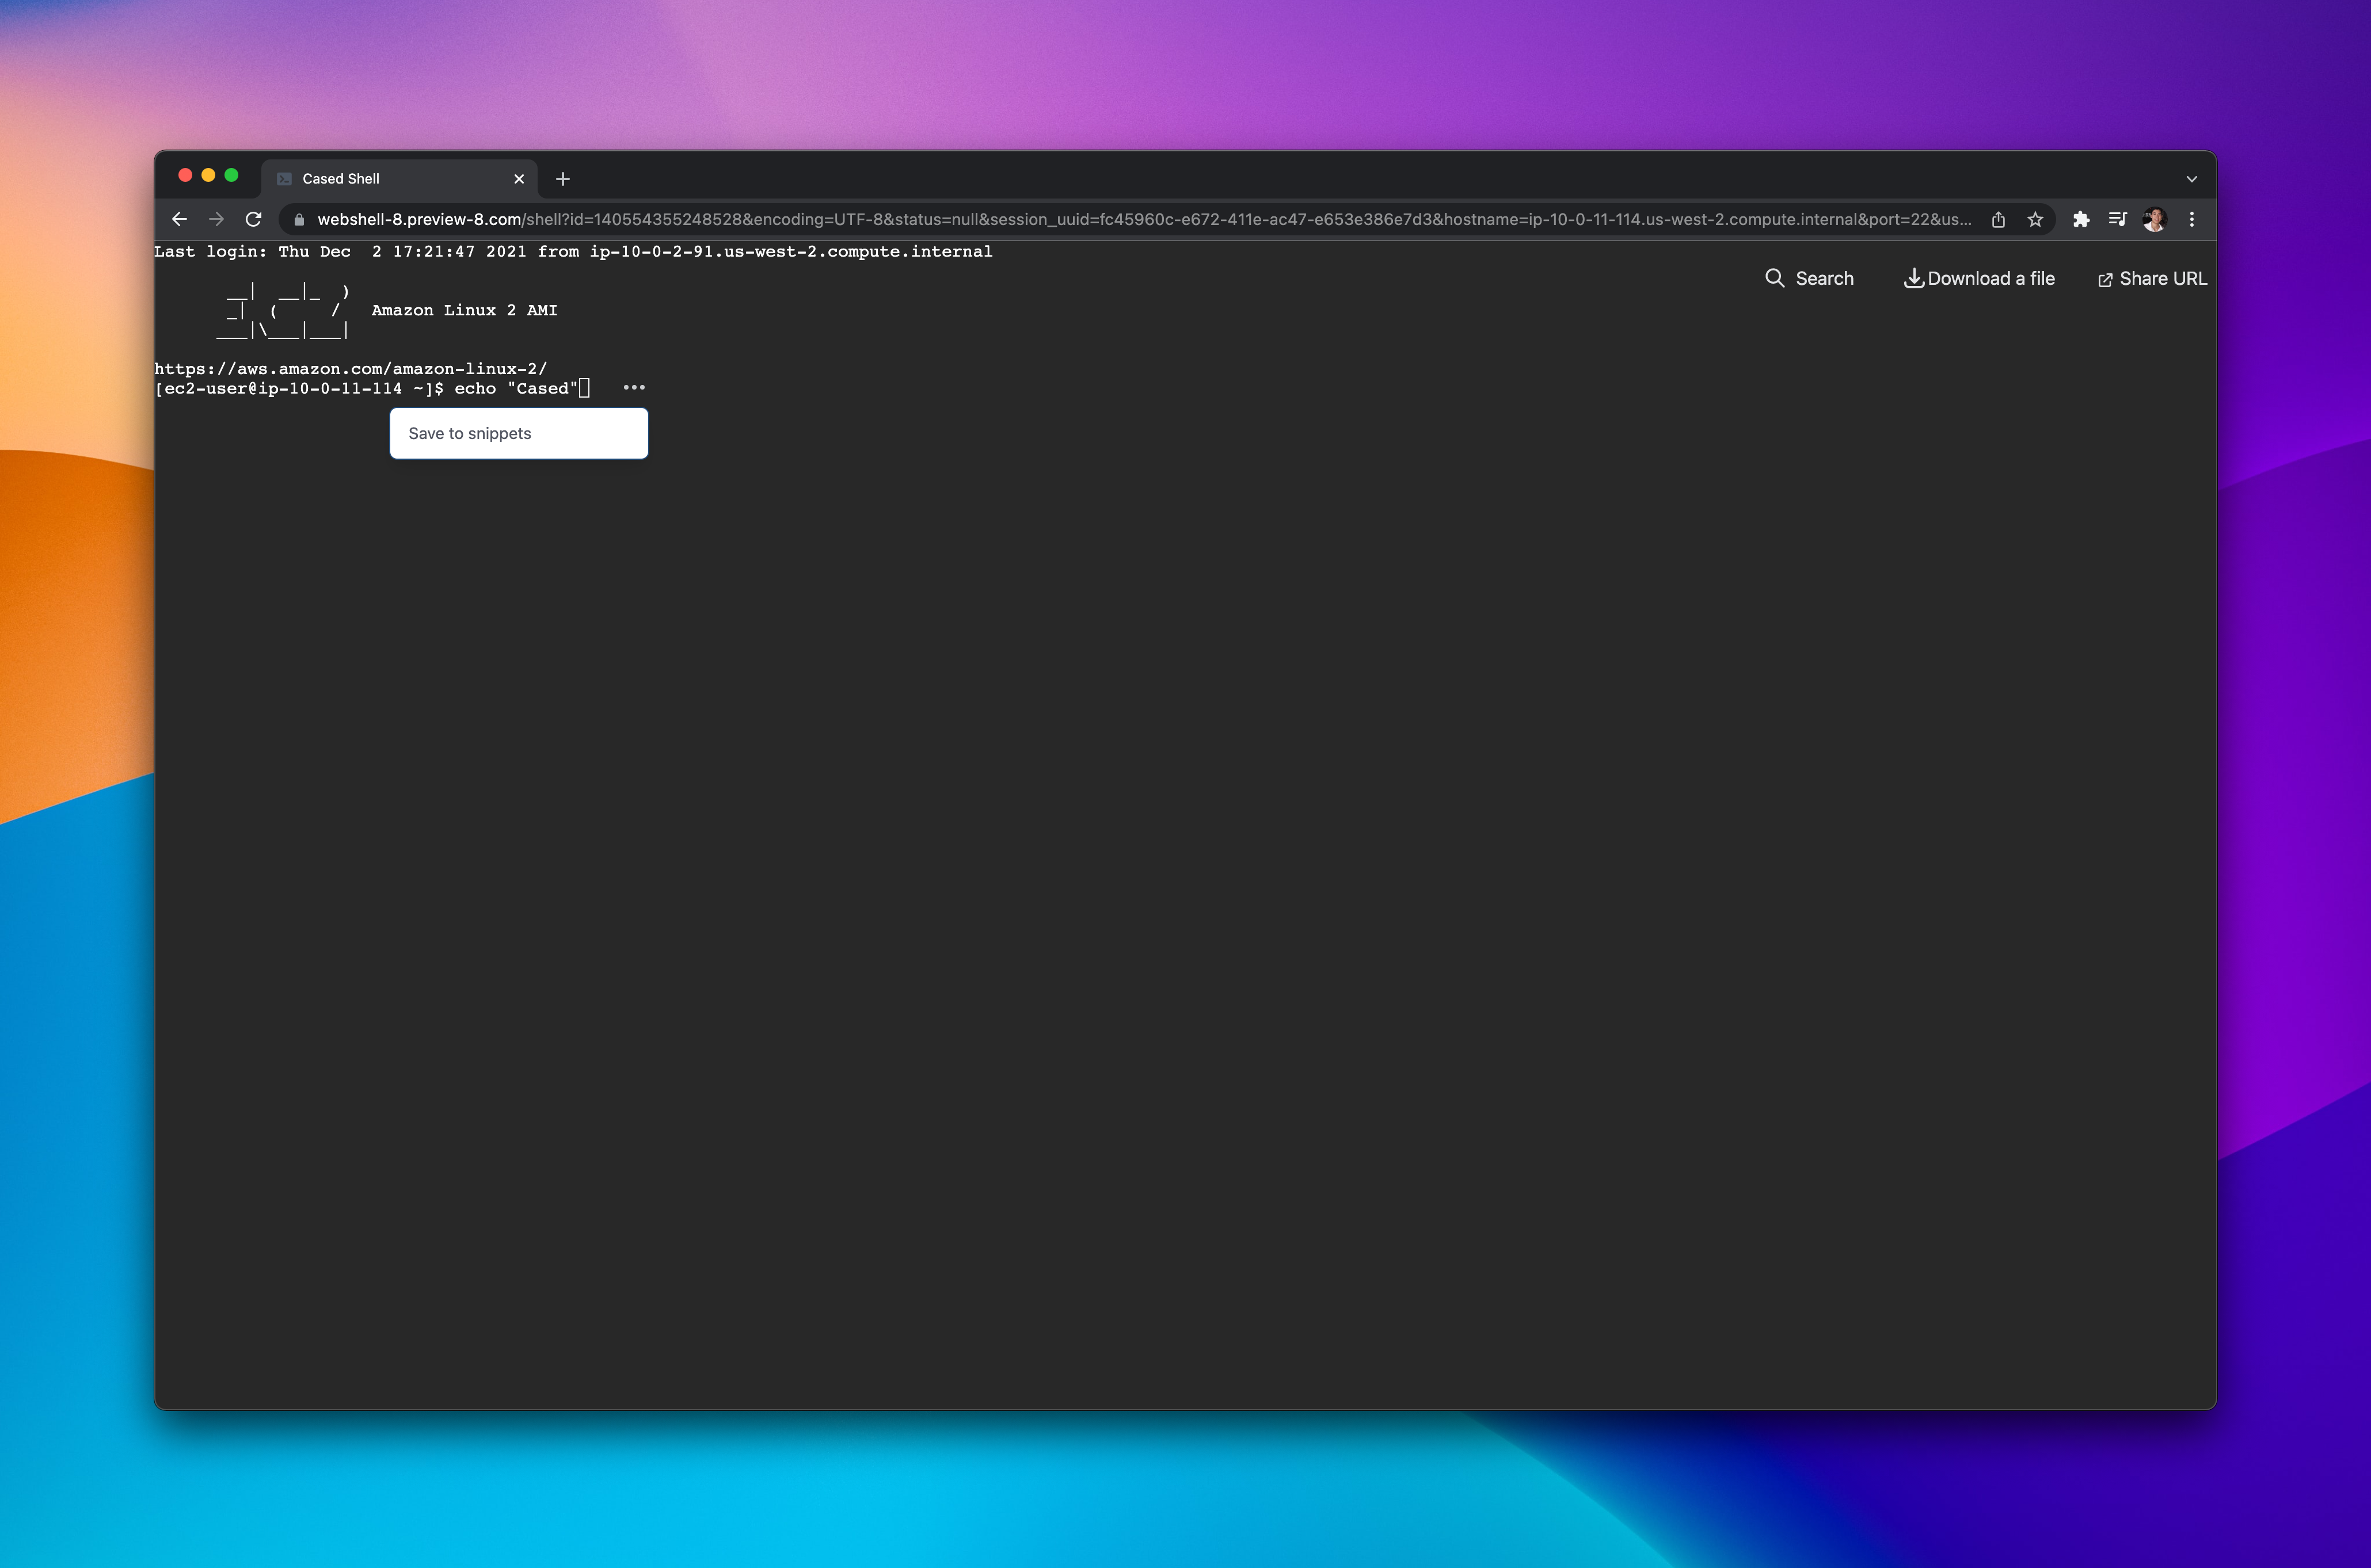Viewport: 2371px width, 1568px height.
Task: Click the Amazon Linux 2 AMI text
Action: [464, 310]
